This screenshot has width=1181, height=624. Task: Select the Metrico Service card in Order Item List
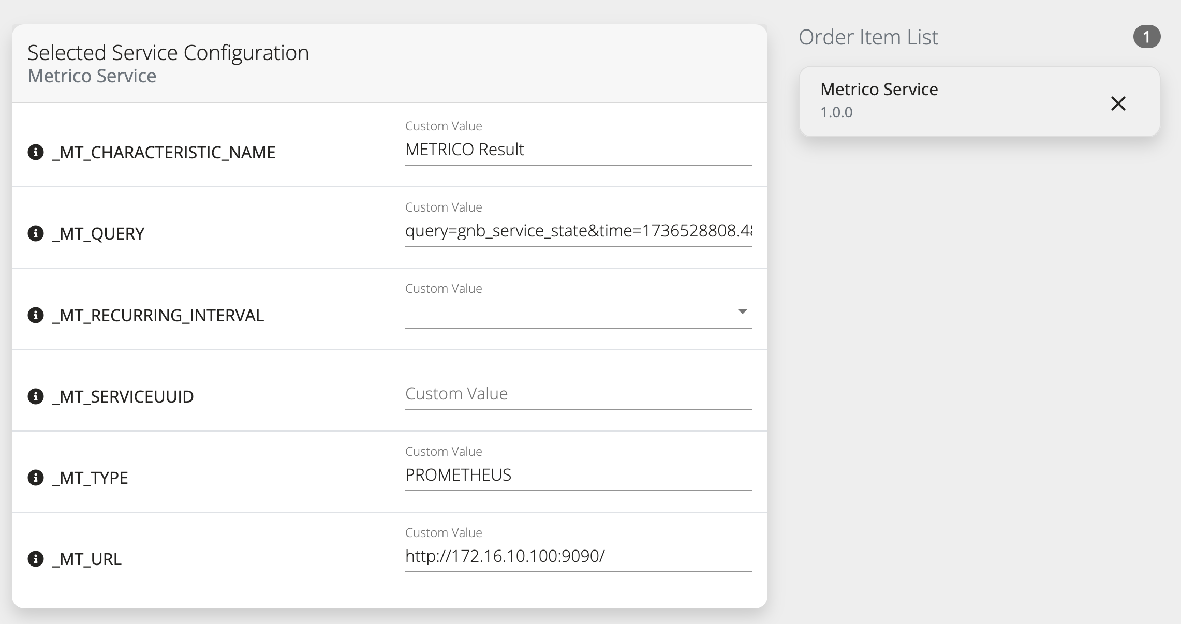coord(978,101)
